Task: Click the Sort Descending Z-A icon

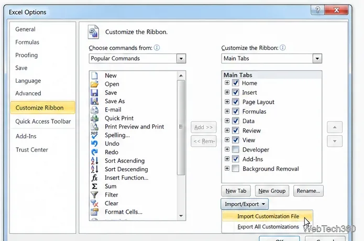Action: click(x=94, y=169)
